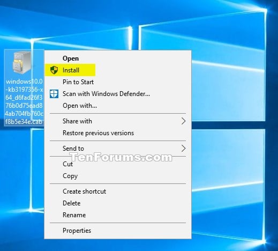Delete the file via context menu
Image resolution: width=278 pixels, height=251 pixels.
[72, 203]
